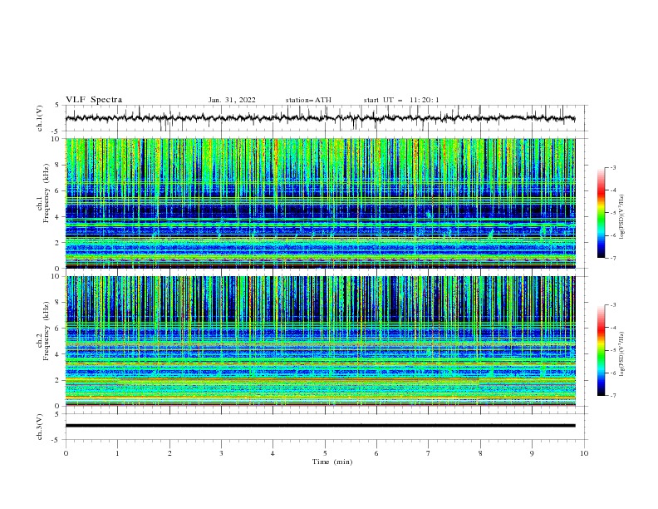Click the ch.1 waveform trace plot
Viewport: 658px width, 509px height.
(320, 118)
